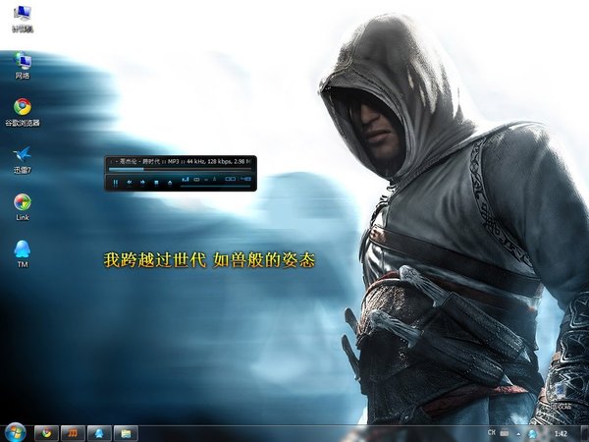589x442 pixels.
Task: Stop playback in the music player
Action: tap(156, 182)
